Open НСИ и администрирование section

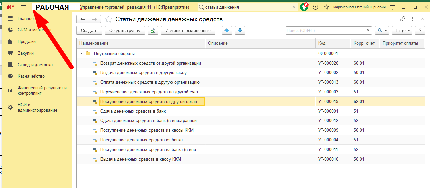coord(37,107)
